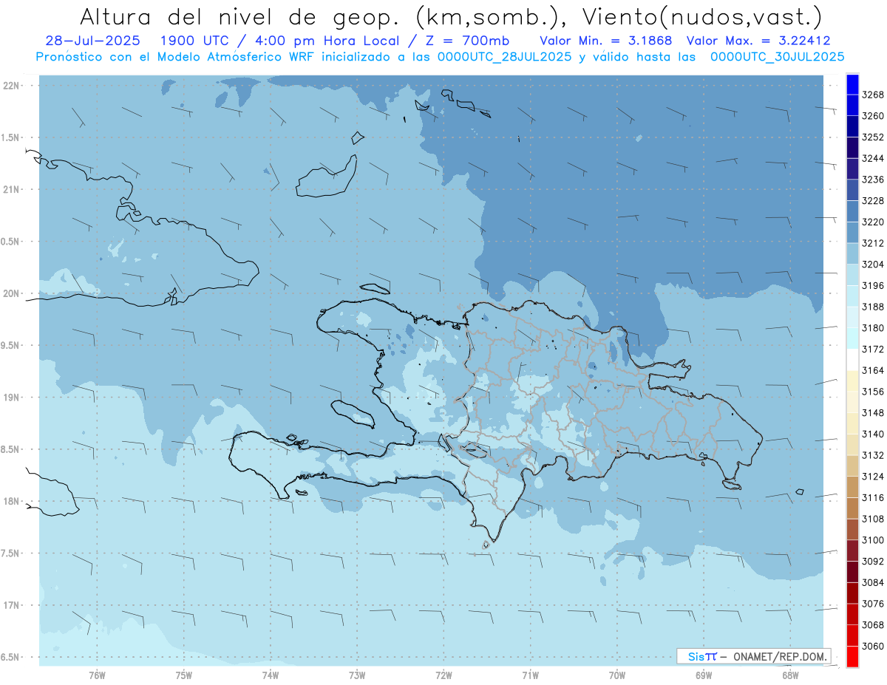Click colorbar value '3124'
Viewport: 887px width, 685px height.
[873, 477]
